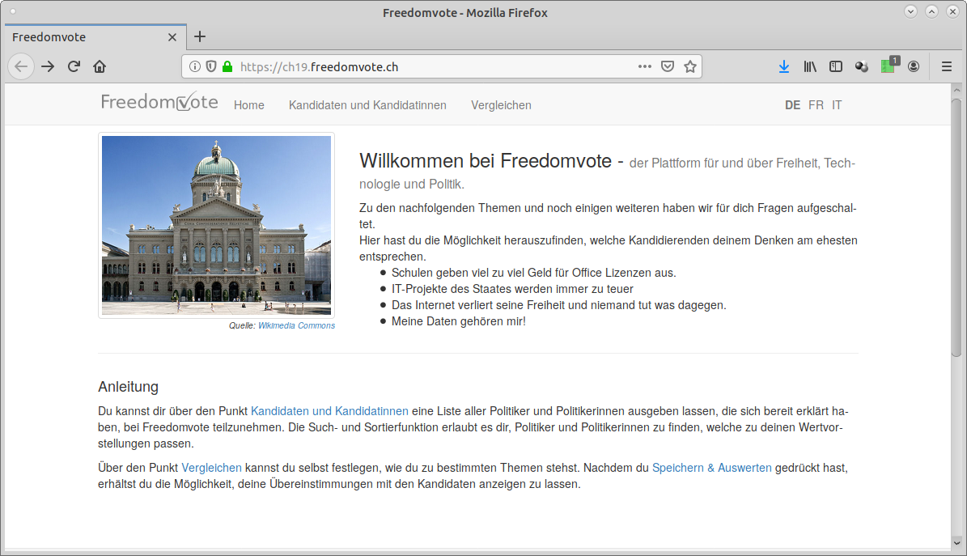Open the downloads arrow panel
Image resolution: width=967 pixels, height=556 pixels.
[x=784, y=66]
